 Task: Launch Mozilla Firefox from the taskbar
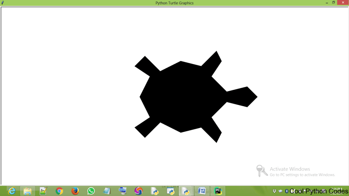click(x=75, y=191)
